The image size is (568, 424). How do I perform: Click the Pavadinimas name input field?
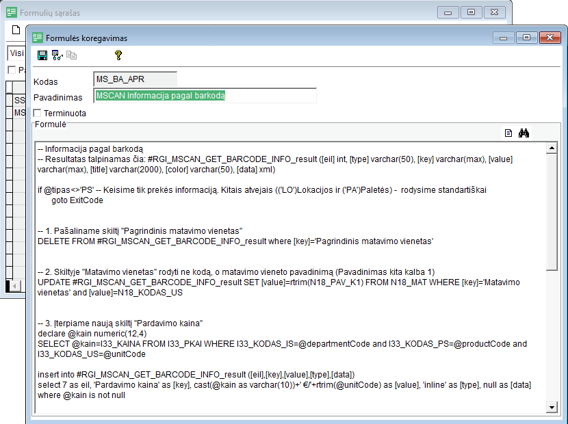[205, 96]
